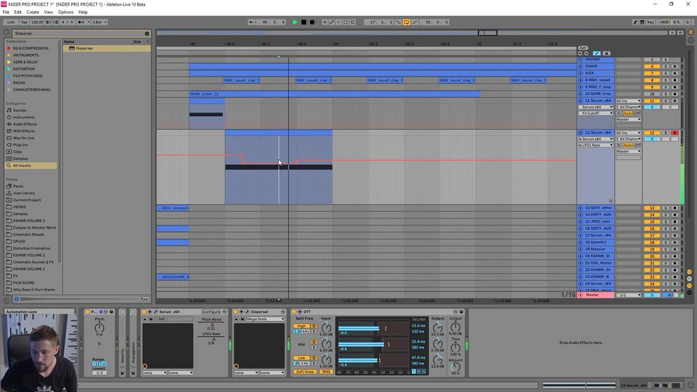The height and width of the screenshot is (392, 697).
Task: Toggle the automation mode button above track headers
Action: tap(597, 53)
